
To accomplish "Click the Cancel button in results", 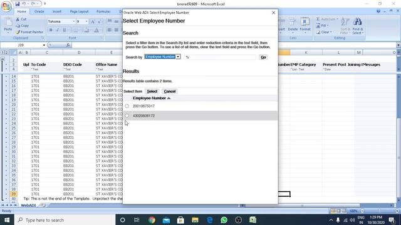I will [170, 91].
